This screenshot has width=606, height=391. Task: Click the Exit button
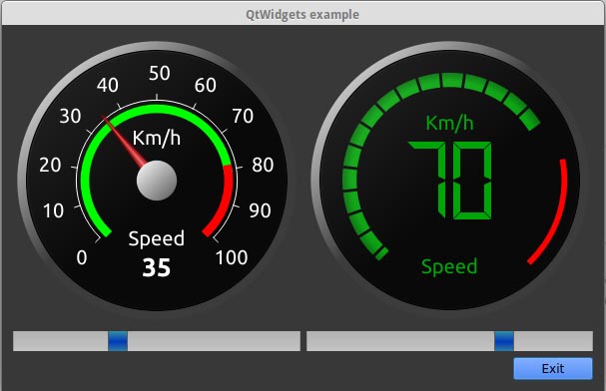[x=553, y=368]
